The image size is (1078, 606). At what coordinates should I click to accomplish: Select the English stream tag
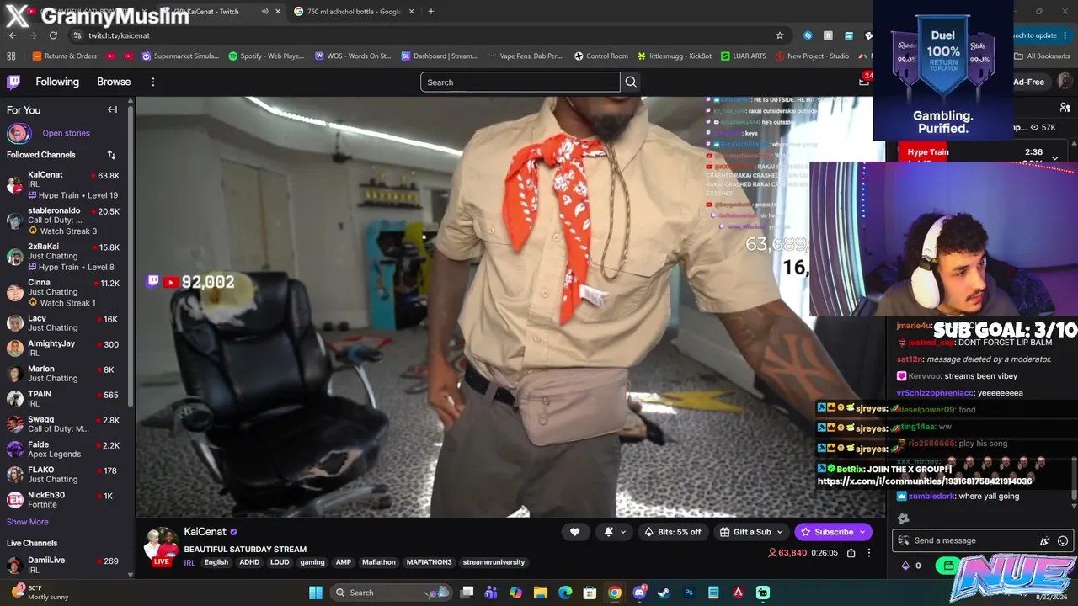(x=216, y=562)
